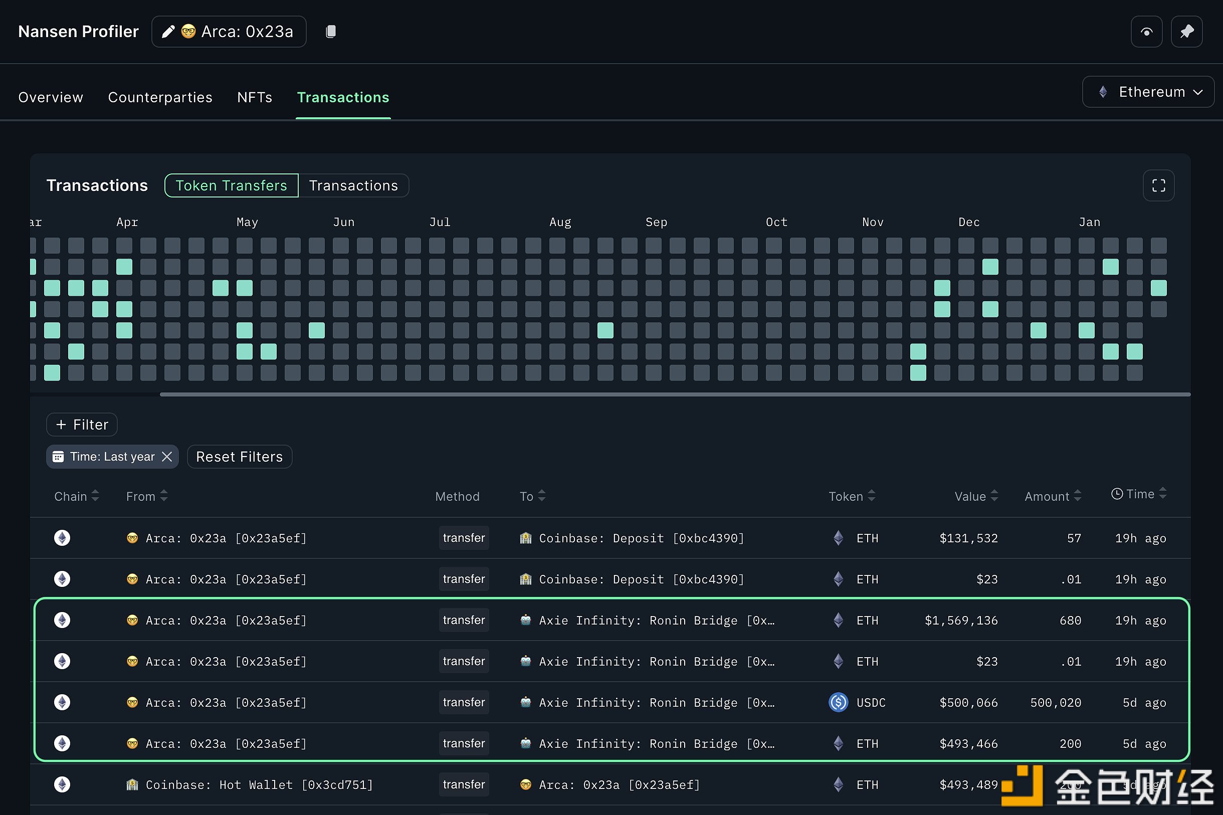Add a new Filter

pyautogui.click(x=82, y=425)
